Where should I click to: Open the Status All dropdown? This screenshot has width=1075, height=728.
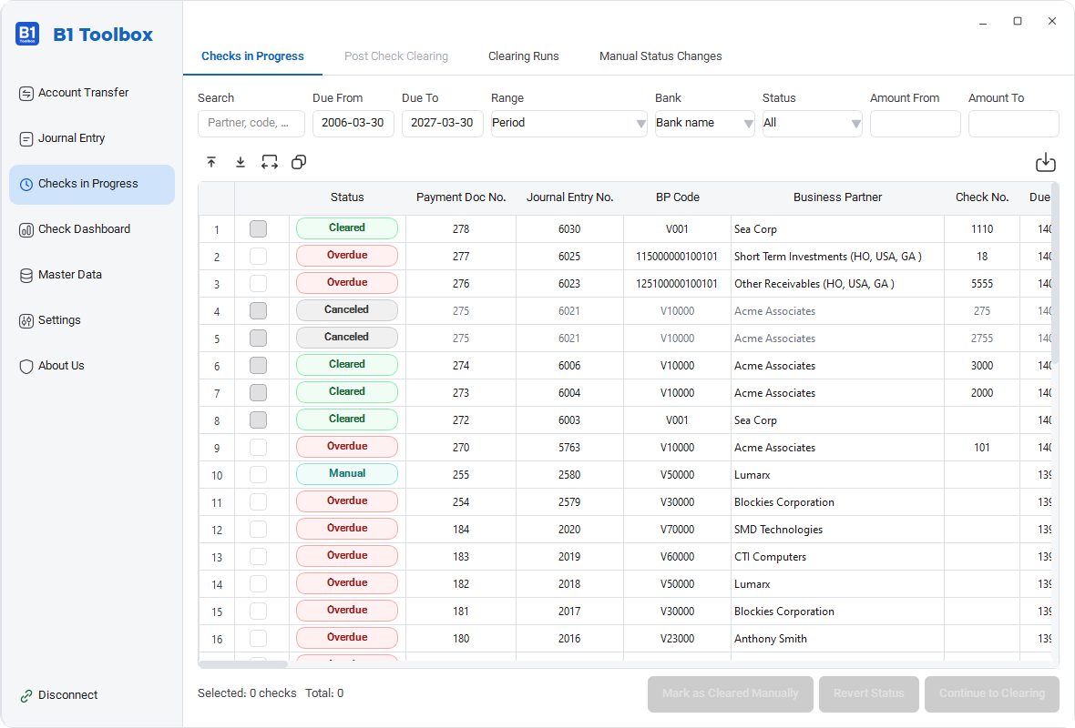[x=813, y=123]
